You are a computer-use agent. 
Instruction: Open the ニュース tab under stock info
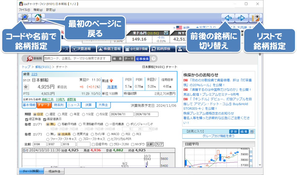click(74, 105)
